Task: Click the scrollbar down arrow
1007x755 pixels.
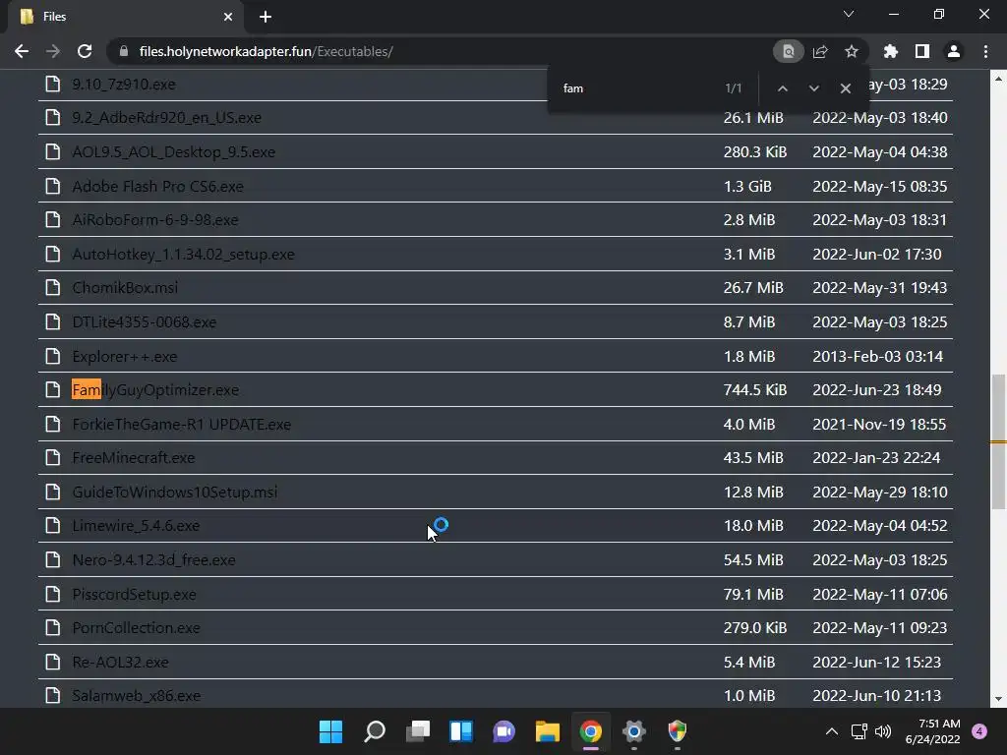Action: 998,699
